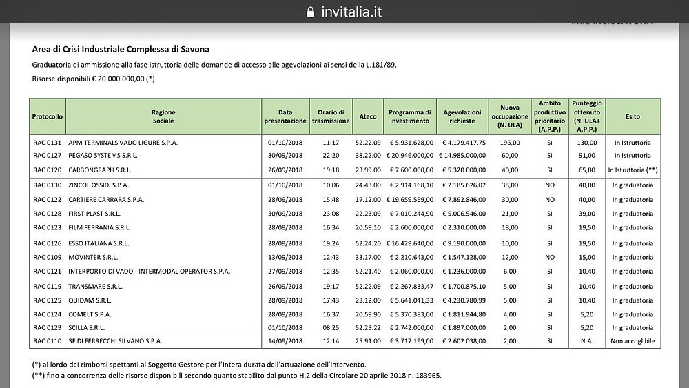The image size is (689, 388).
Task: Click the 'Ragione Sociale' column header
Action: coord(163,116)
